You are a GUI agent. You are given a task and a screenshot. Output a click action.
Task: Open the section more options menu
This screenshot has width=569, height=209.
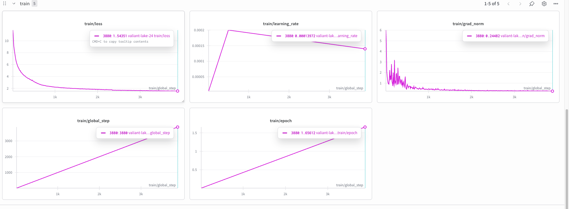(x=556, y=4)
